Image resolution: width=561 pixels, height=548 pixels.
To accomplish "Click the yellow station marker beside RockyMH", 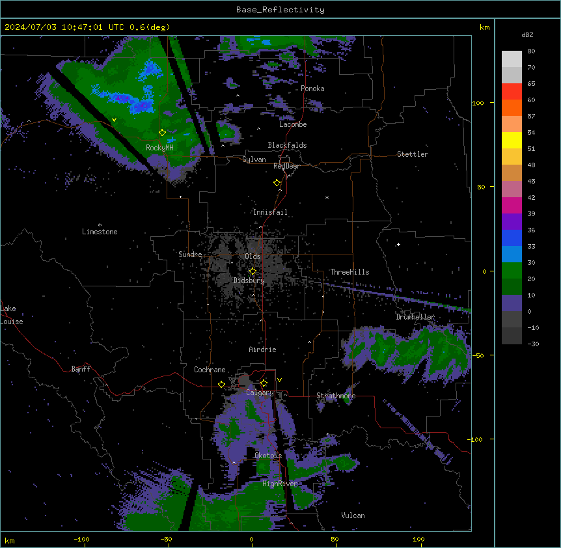I will pos(162,133).
